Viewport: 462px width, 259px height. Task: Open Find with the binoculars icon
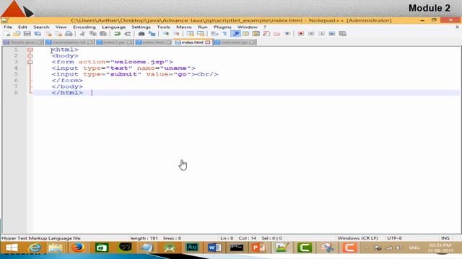coord(141,34)
